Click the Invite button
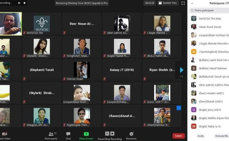The height and width of the screenshot is (141, 229). tap(201, 136)
